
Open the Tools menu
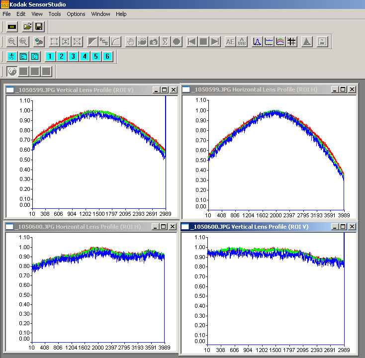point(55,14)
